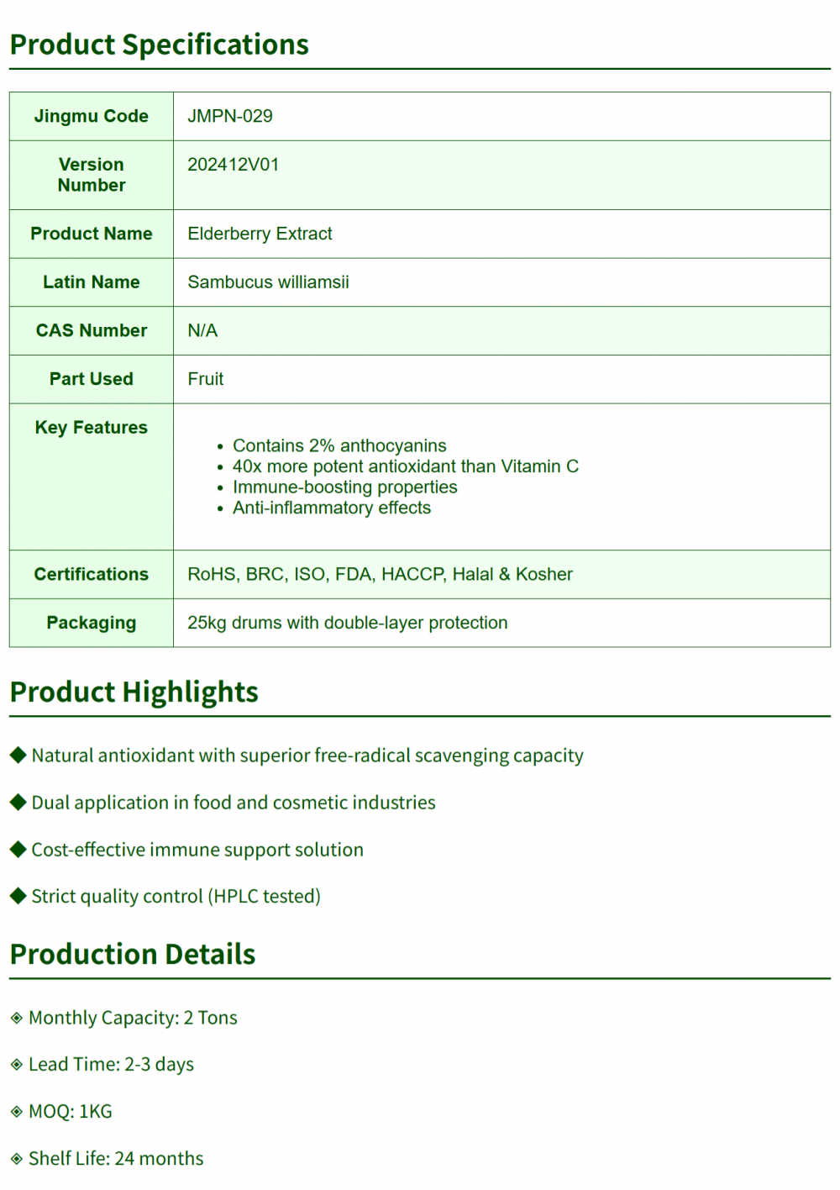840x1190 pixels.
Task: Click the RoHS, BRC, ISO certifications list
Action: (380, 574)
